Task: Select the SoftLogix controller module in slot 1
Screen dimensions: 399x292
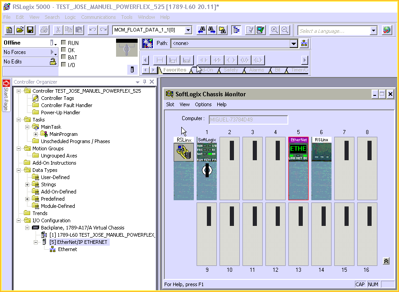Action: tap(207, 168)
